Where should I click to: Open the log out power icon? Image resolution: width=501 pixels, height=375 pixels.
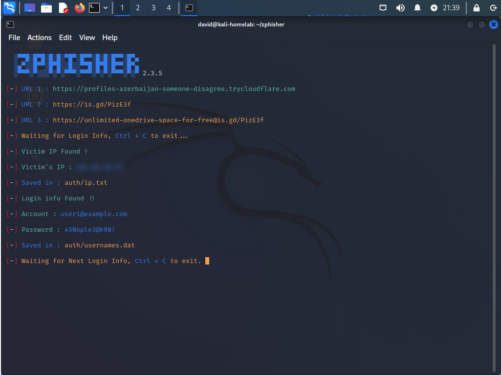[493, 8]
